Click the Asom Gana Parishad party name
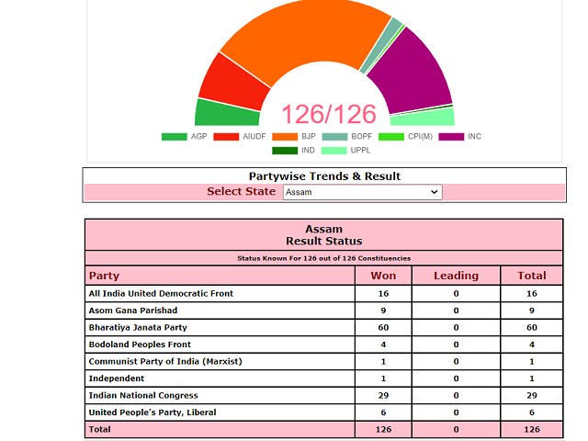588x441 pixels. click(134, 311)
